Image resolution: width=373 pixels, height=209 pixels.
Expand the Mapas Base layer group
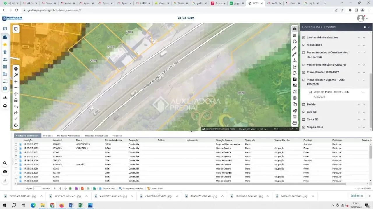[x=364, y=127]
